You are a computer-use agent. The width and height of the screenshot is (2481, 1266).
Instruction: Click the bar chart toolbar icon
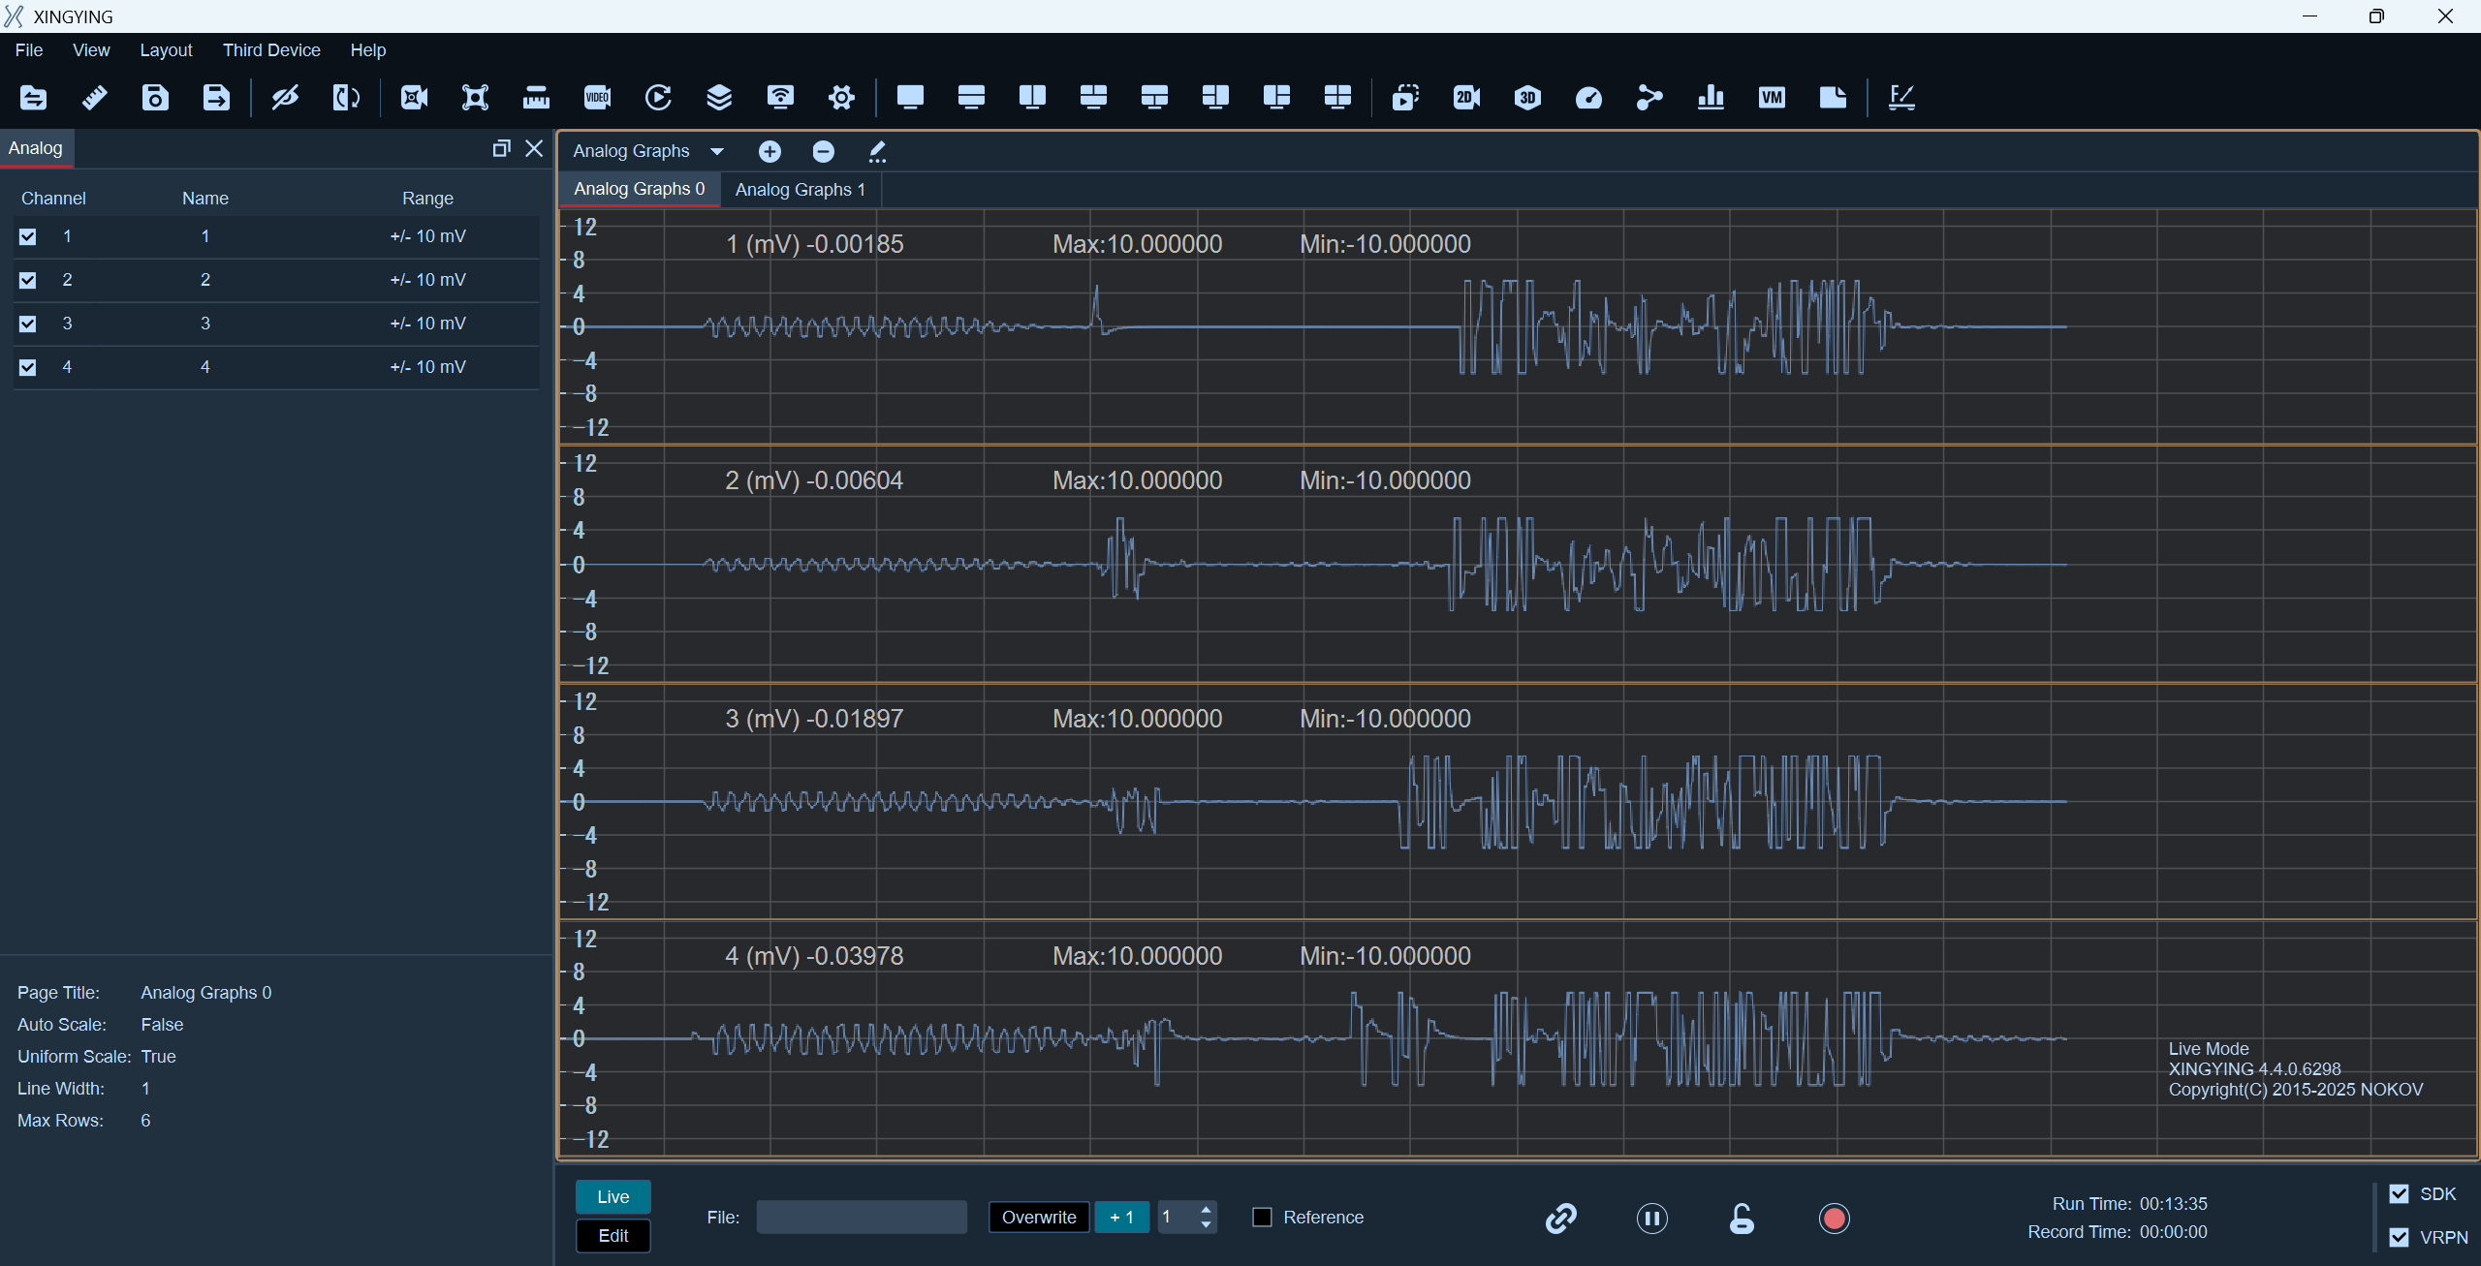point(1711,97)
